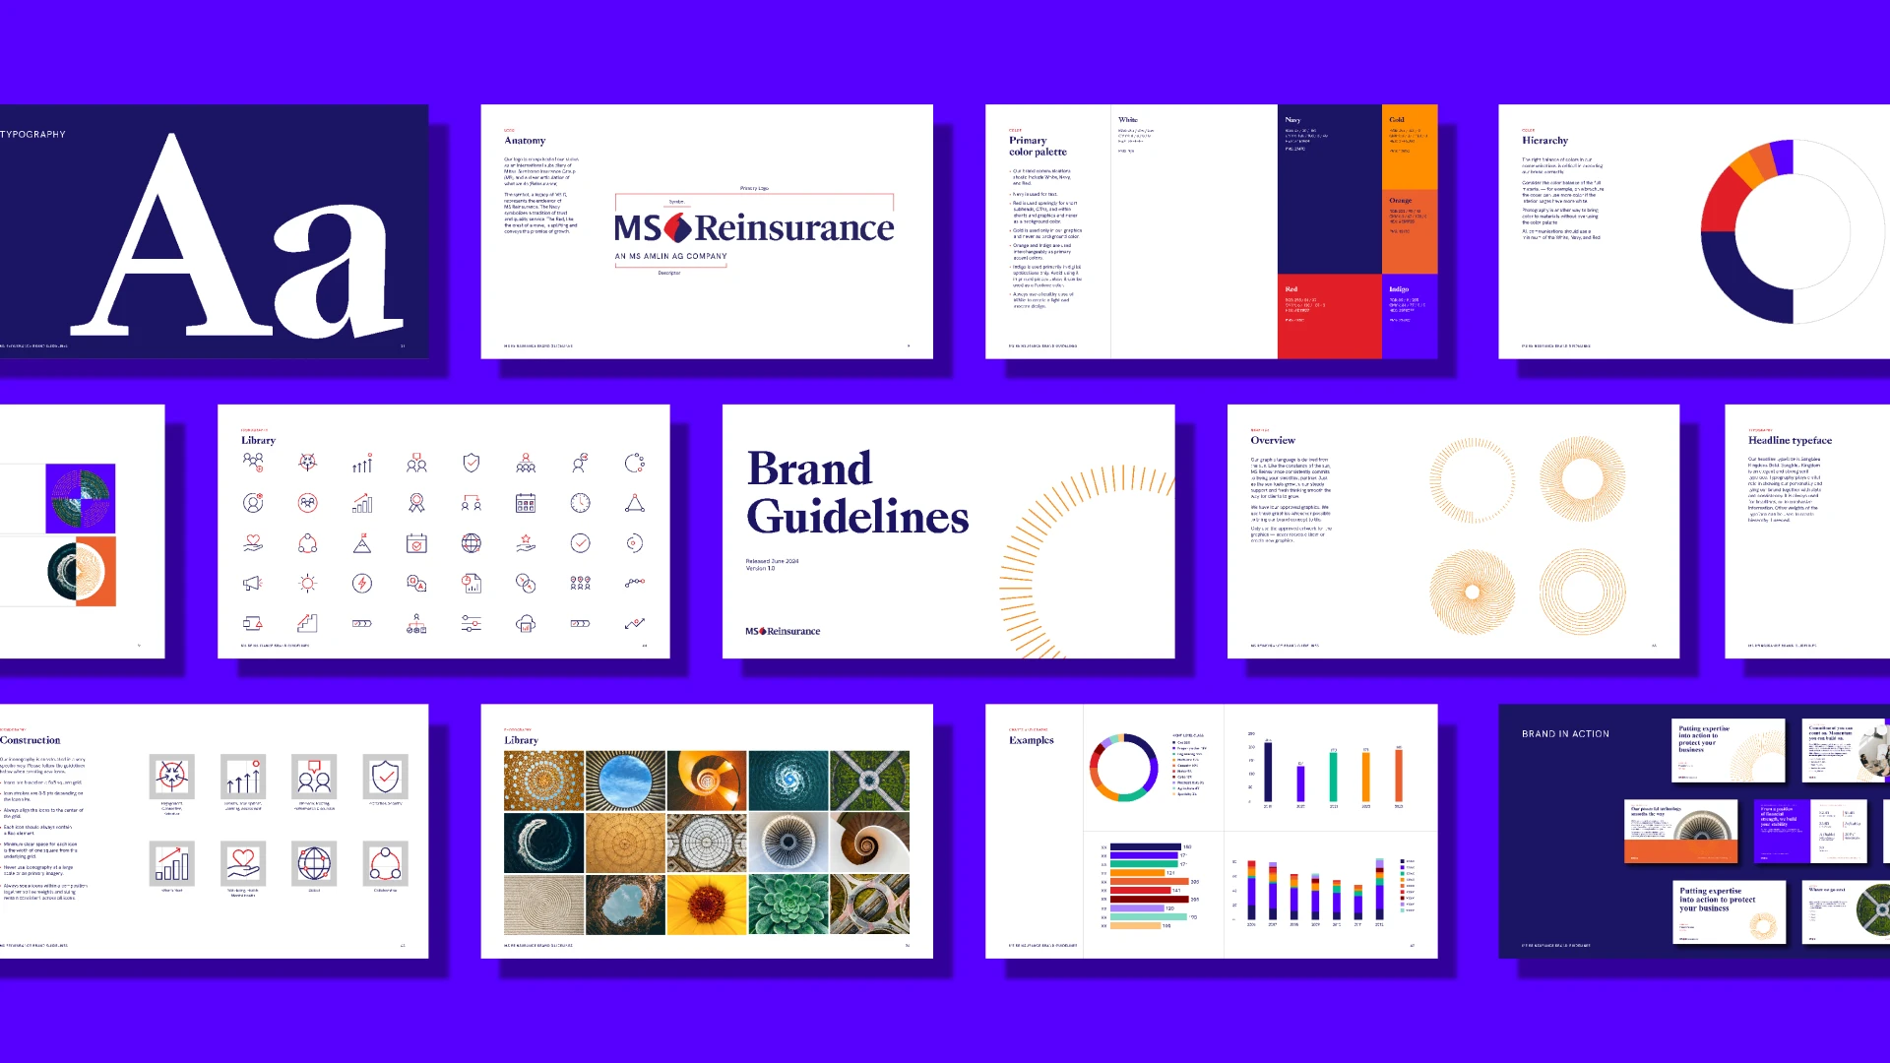
Task: Select the sun icon in the Library grid
Action: coord(308,584)
